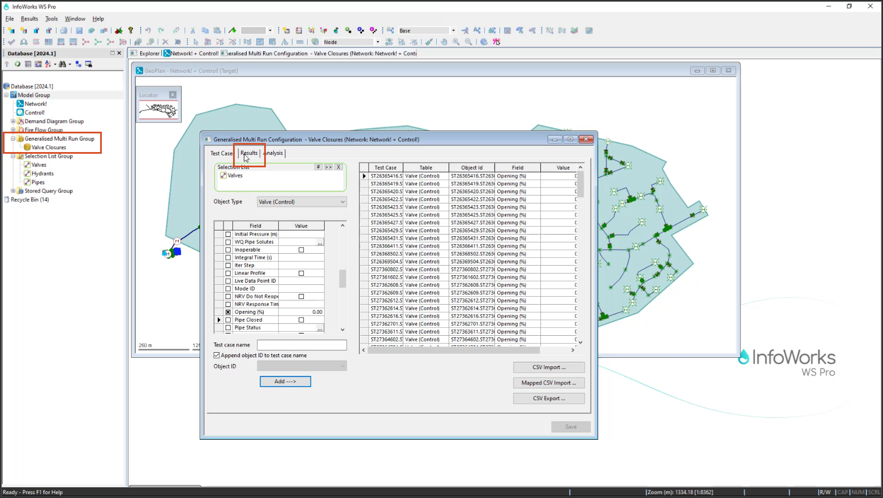Expand the Demand Diagram Group node
The width and height of the screenshot is (883, 498).
pyautogui.click(x=13, y=121)
